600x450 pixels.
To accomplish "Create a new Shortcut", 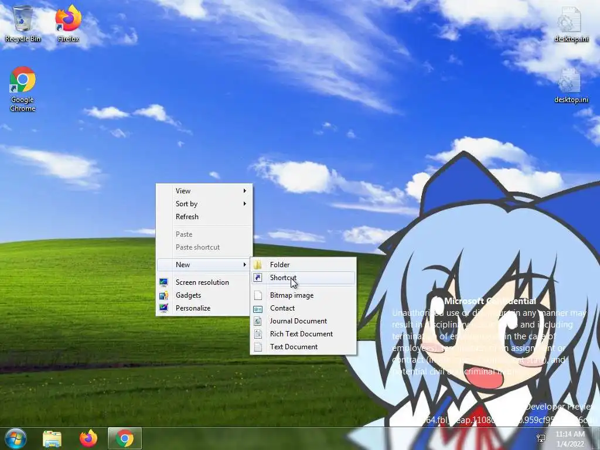I will click(304, 277).
